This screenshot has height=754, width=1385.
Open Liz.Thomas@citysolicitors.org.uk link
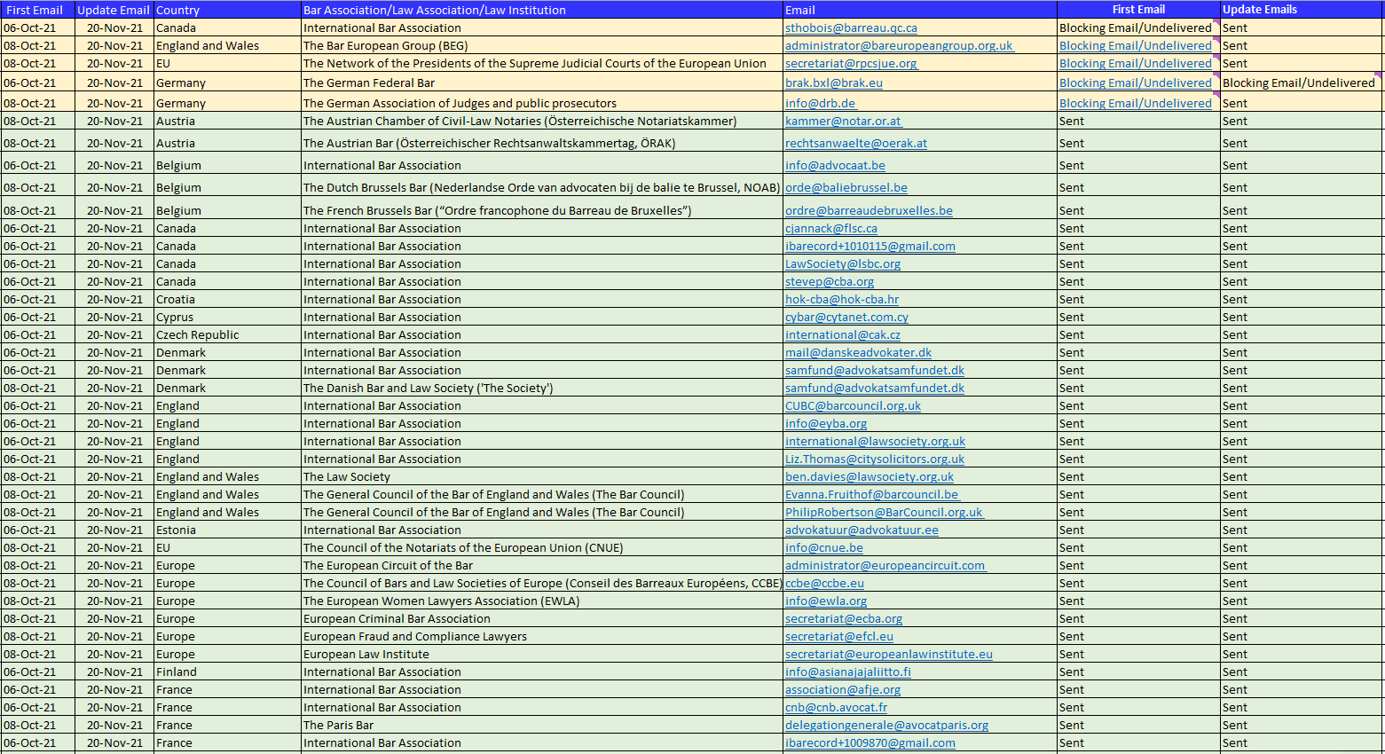pyautogui.click(x=875, y=459)
